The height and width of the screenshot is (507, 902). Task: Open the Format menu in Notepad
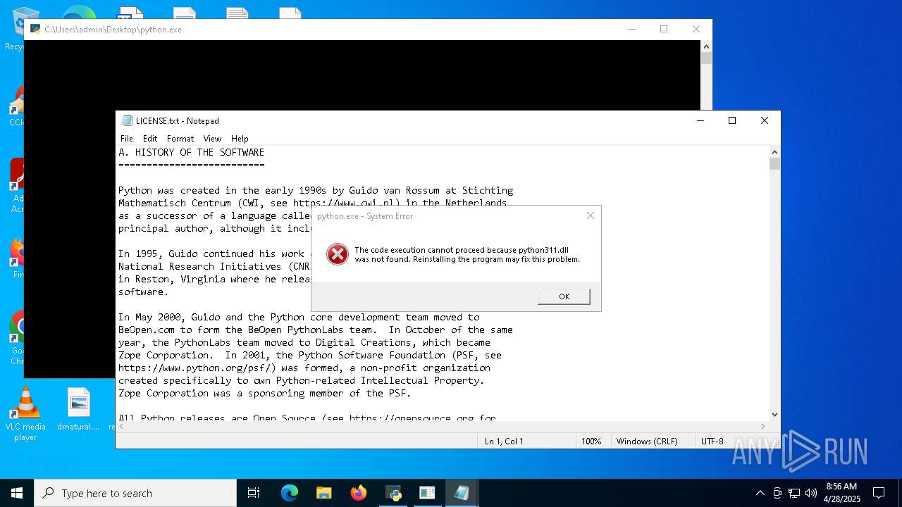(180, 139)
